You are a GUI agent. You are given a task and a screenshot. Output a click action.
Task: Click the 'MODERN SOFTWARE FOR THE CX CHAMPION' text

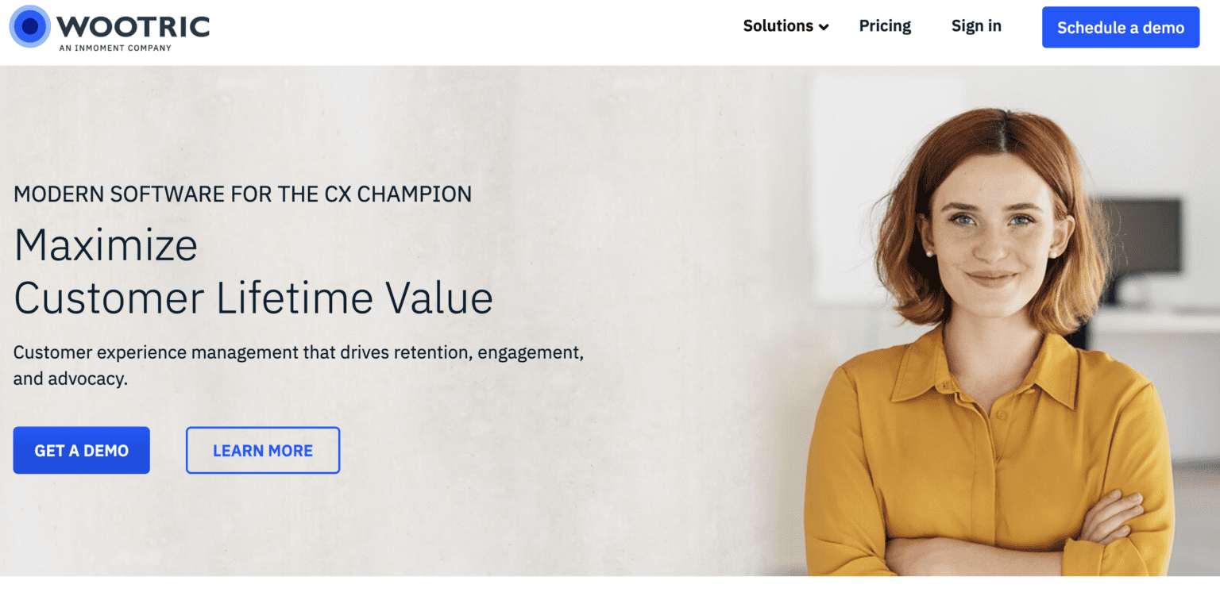(x=242, y=194)
